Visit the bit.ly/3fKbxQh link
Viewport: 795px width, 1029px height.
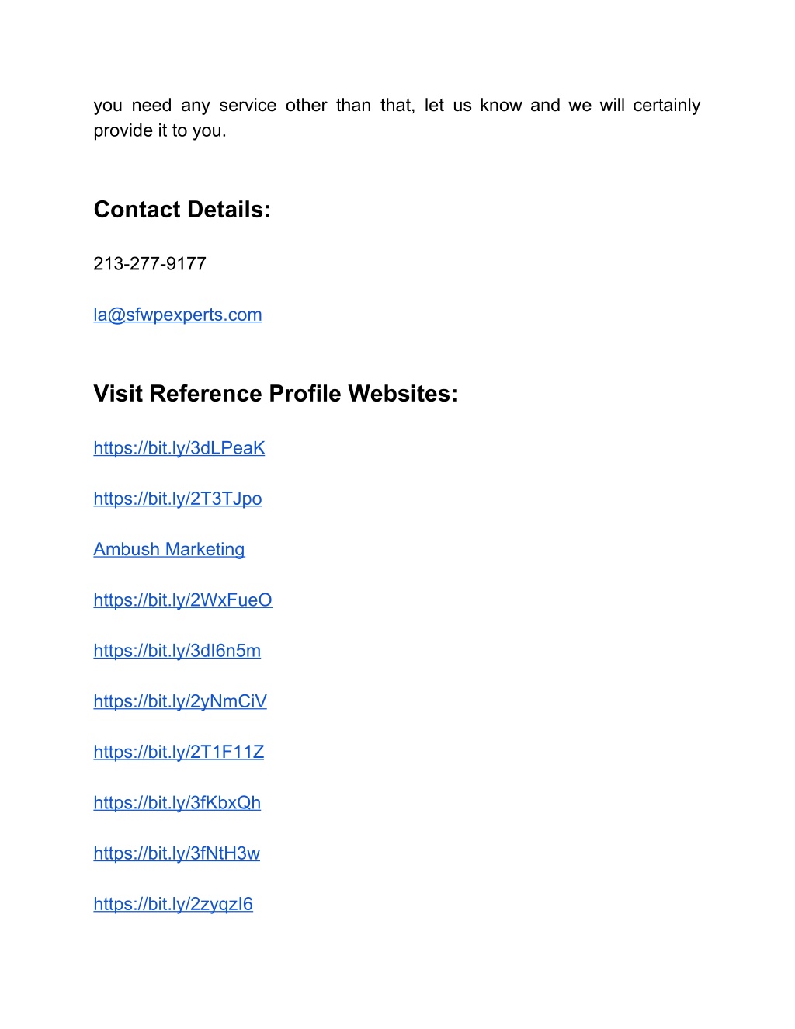coord(177,803)
